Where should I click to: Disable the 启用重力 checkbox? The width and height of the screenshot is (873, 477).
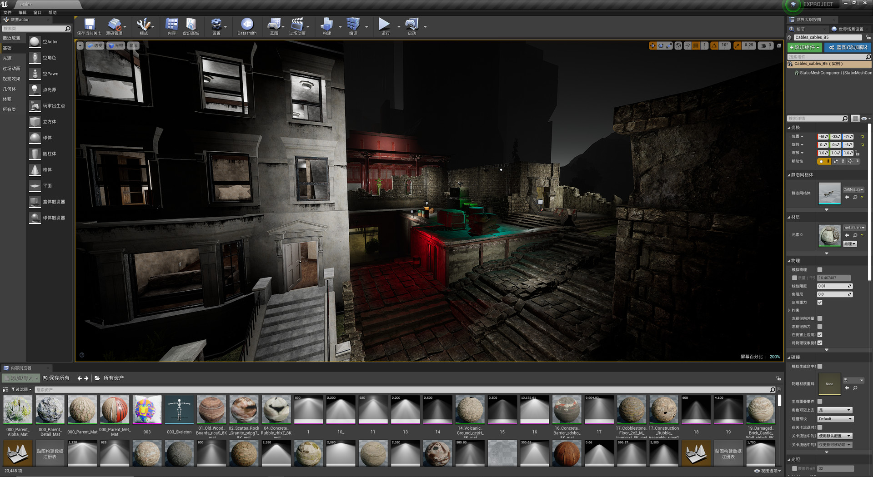point(820,302)
